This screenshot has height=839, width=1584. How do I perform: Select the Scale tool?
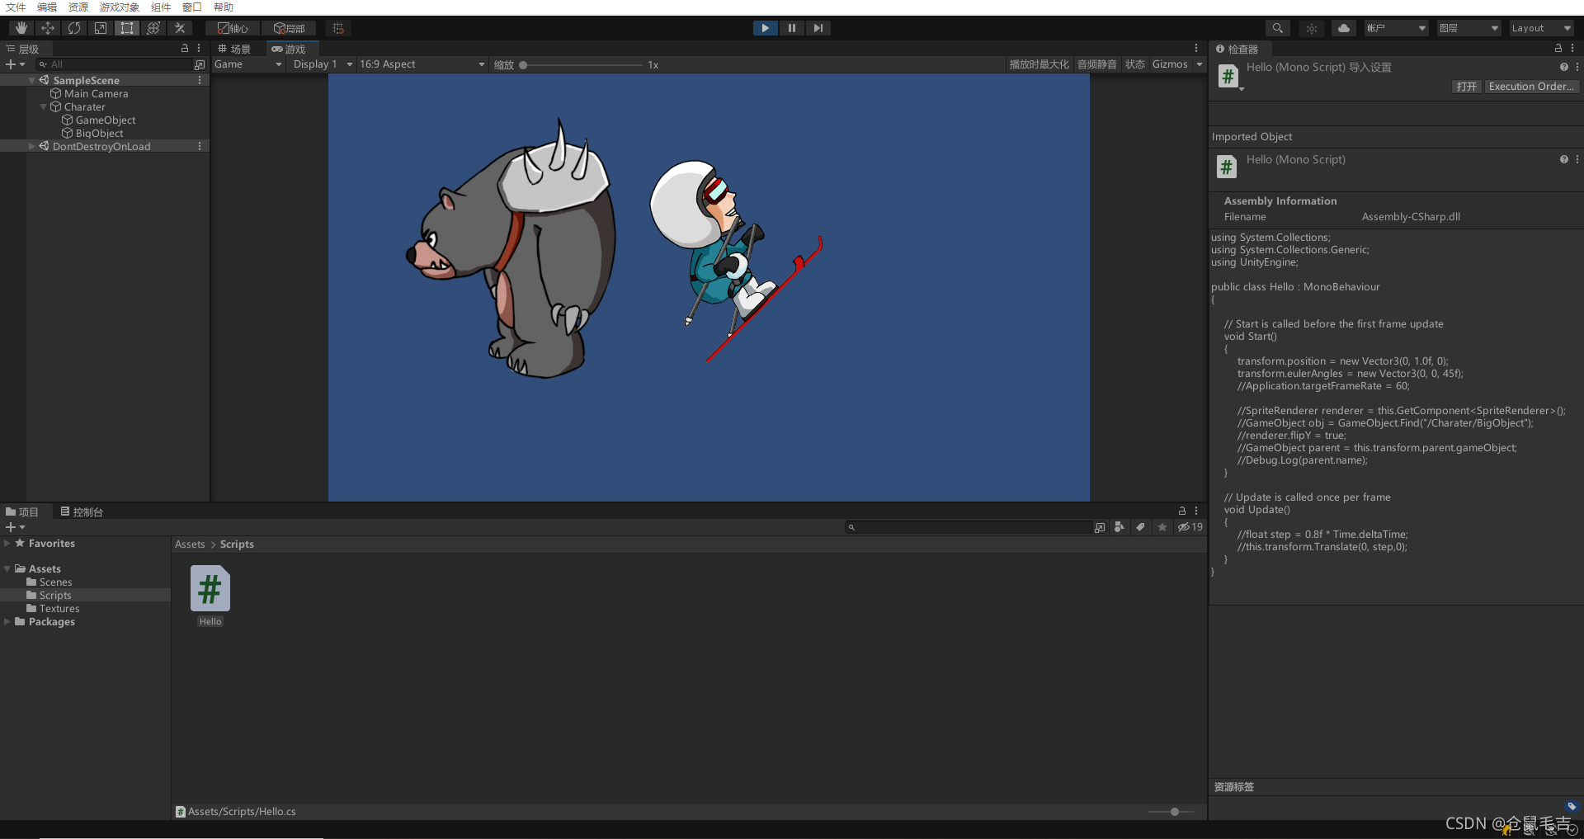tap(101, 28)
